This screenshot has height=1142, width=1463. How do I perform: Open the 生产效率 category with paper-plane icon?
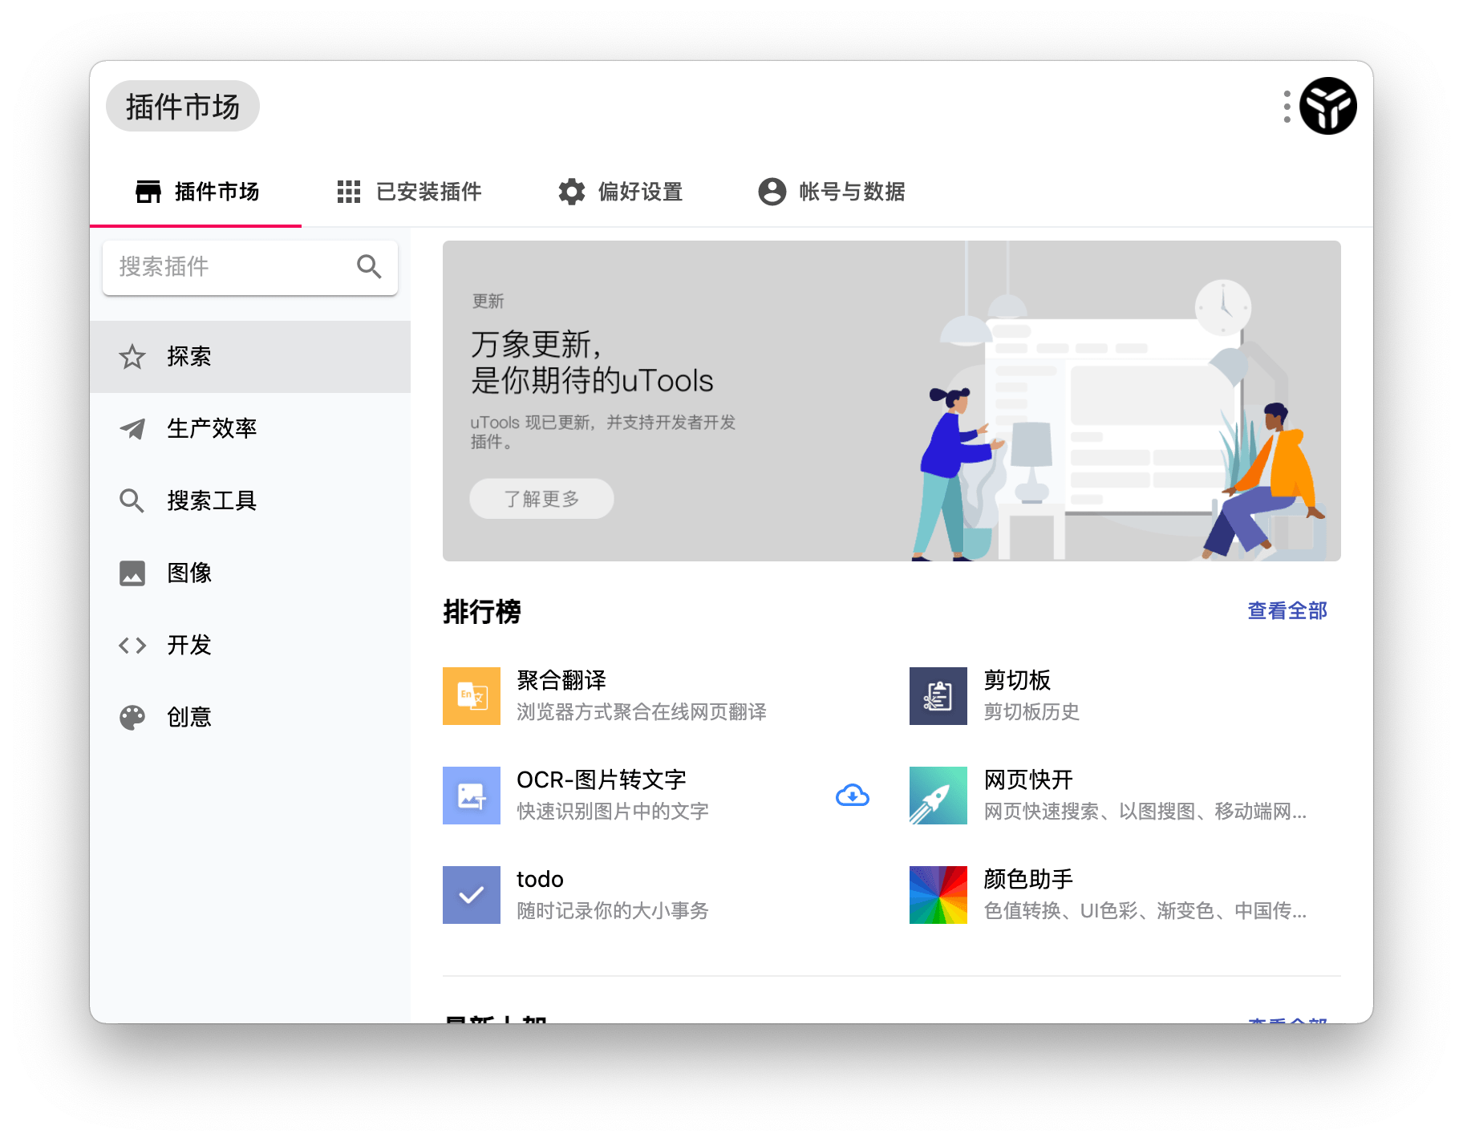click(x=132, y=429)
